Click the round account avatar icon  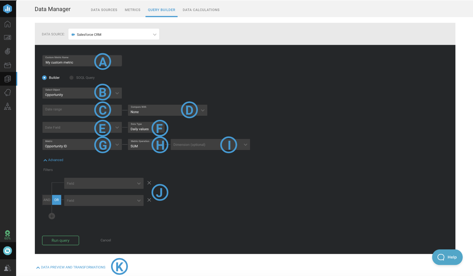coord(8,251)
